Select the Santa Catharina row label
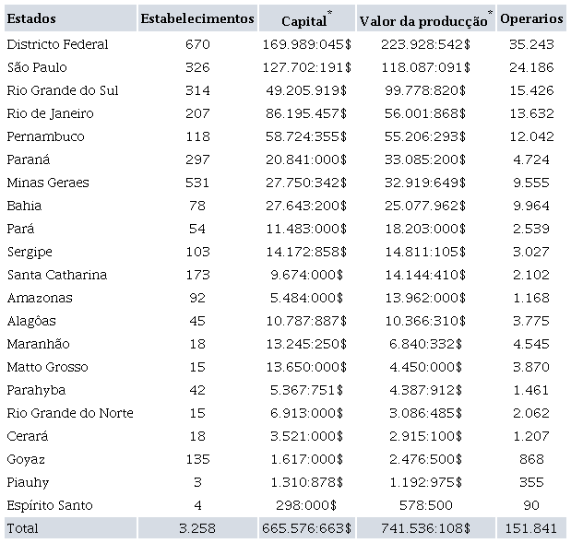This screenshot has width=571, height=543. [x=56, y=275]
